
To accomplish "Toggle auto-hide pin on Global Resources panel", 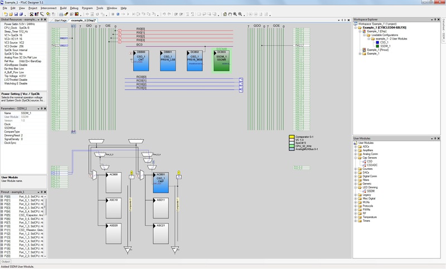I will (41, 19).
